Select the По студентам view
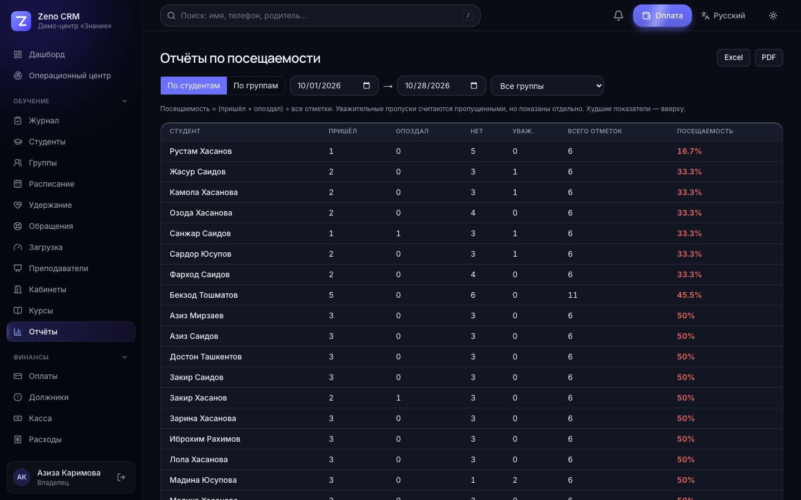This screenshot has width=801, height=500. pos(194,86)
